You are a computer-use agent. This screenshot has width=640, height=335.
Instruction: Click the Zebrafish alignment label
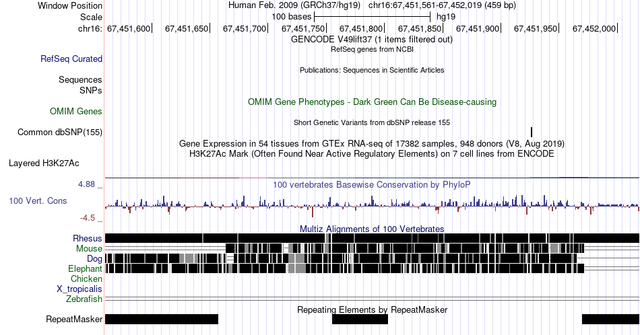(x=84, y=299)
